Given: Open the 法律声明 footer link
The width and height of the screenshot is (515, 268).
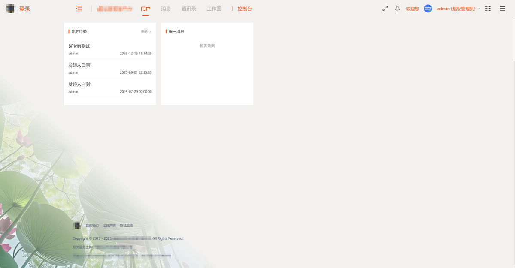Looking at the screenshot, I should (109, 226).
